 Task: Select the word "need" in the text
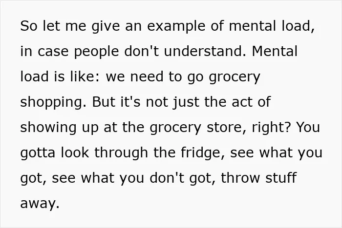click(147, 76)
